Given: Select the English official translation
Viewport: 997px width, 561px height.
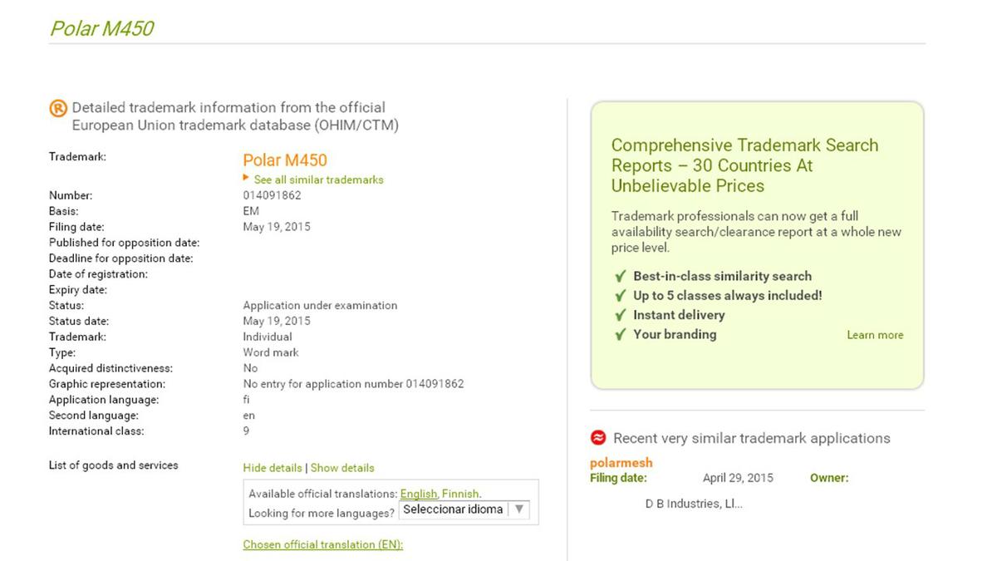Looking at the screenshot, I should click(418, 494).
